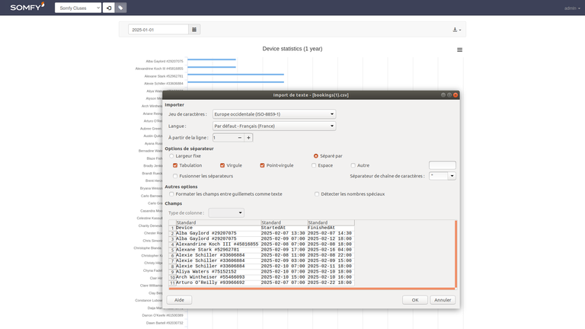Click the preview vertical scrollbar
Viewport: 585px width, 329px height.
coord(456,254)
